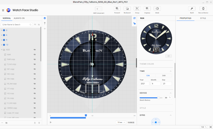This screenshot has width=213, height=129.
Task: Toggle visibility of Batt layer
Action: (35, 55)
